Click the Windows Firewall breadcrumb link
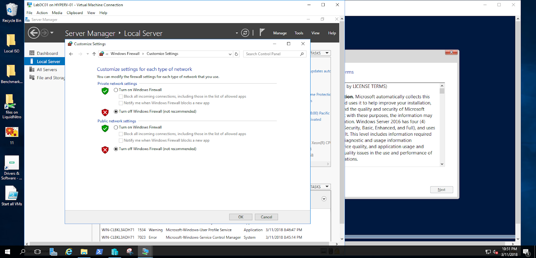This screenshot has height=258, width=536. tap(125, 53)
